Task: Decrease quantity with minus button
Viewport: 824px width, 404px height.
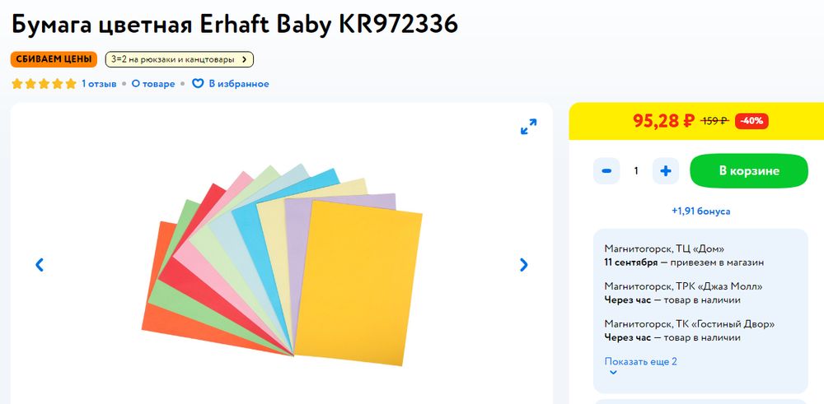Action: 606,170
